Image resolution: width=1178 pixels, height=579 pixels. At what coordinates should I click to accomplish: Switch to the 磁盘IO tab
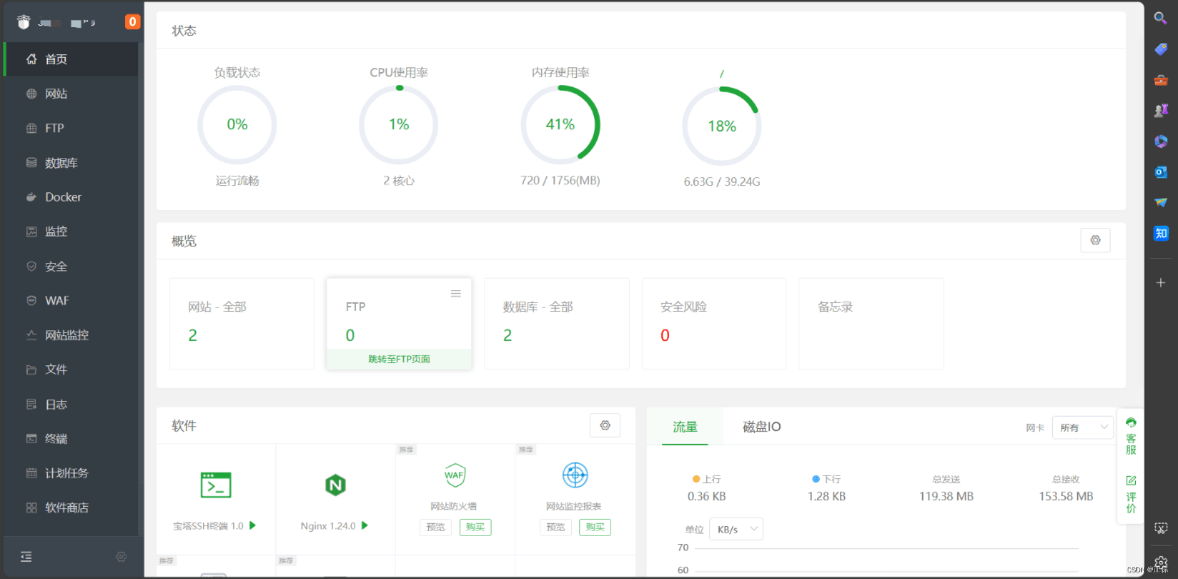coord(761,427)
